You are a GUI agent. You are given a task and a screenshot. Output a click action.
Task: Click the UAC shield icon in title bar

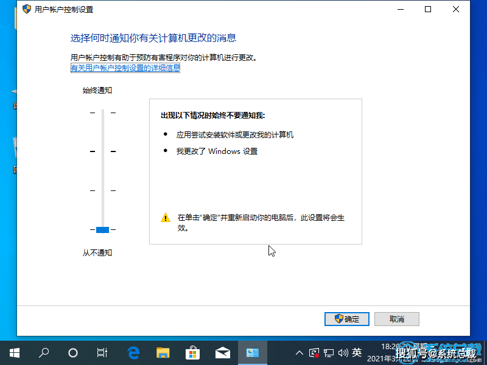27,9
